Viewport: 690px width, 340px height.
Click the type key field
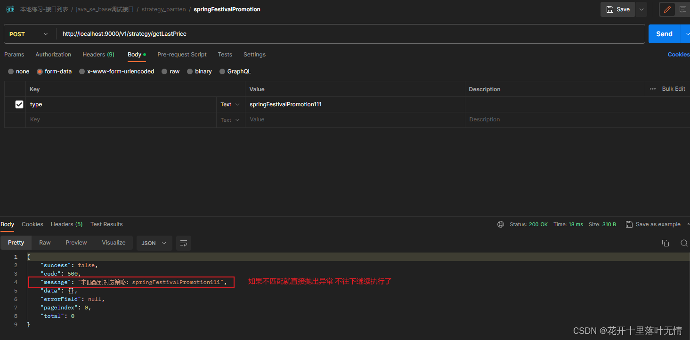pyautogui.click(x=121, y=104)
